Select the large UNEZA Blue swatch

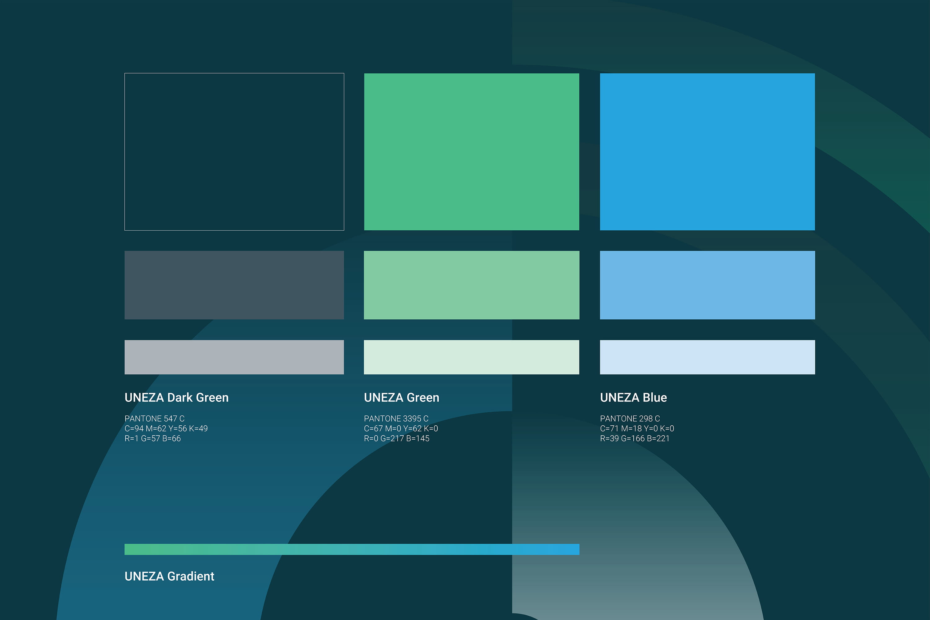pyautogui.click(x=707, y=152)
